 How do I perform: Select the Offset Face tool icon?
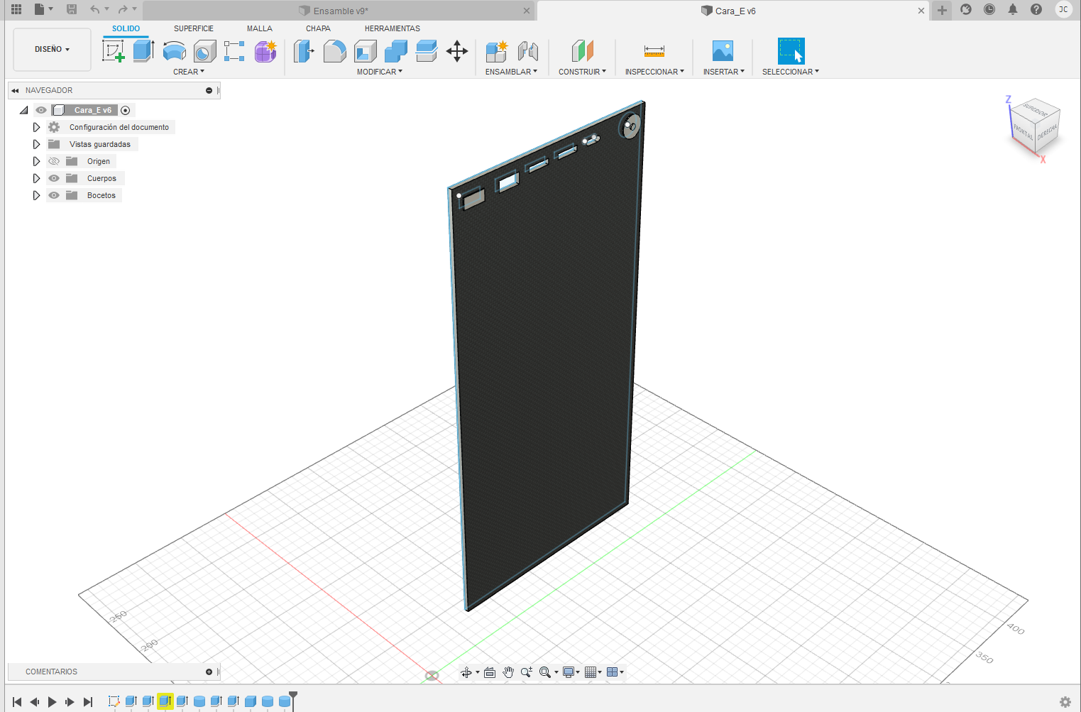pyautogui.click(x=427, y=51)
